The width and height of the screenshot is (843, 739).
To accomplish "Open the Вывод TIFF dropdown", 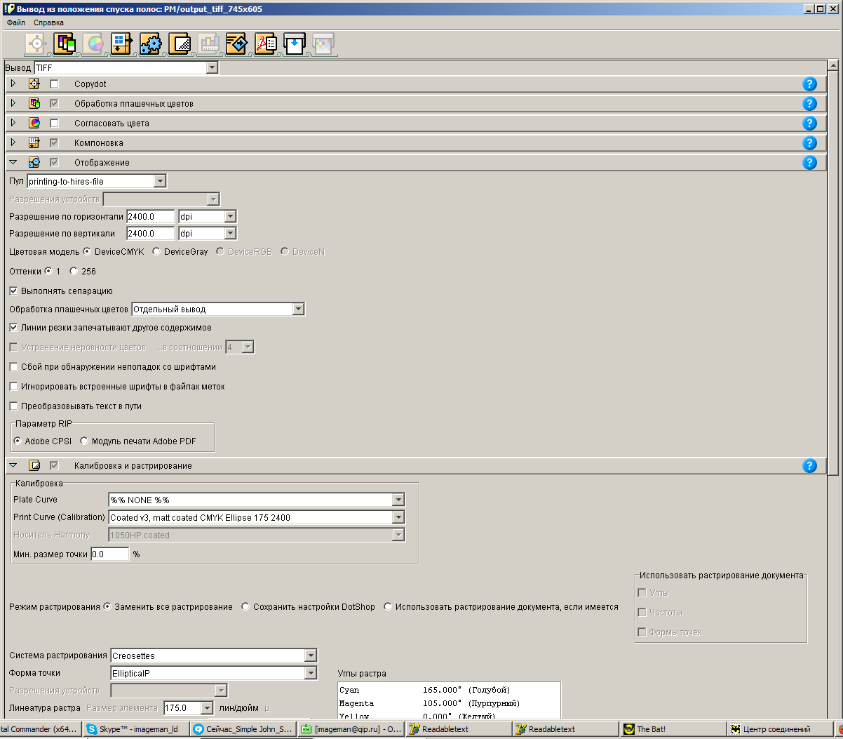I will point(213,68).
